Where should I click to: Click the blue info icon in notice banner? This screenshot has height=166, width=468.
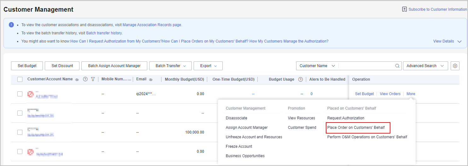click(x=11, y=25)
